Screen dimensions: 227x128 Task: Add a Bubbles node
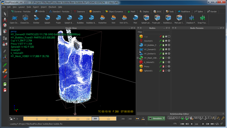(80, 19)
